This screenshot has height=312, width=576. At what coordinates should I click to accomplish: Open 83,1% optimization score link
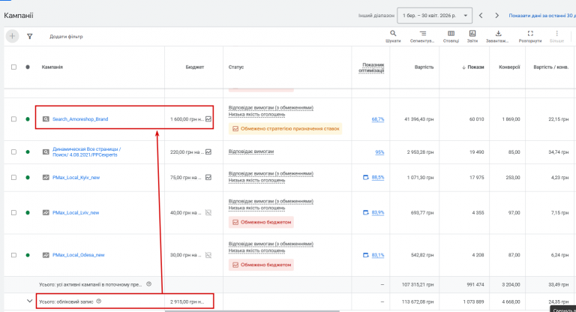point(378,255)
